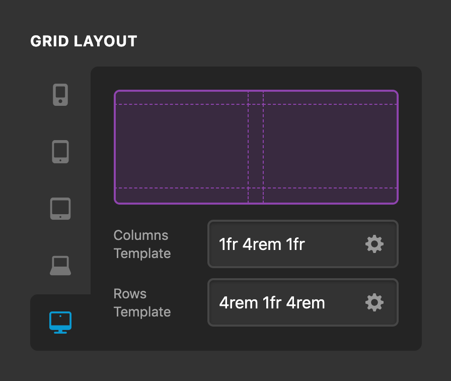Open Rows Template gear settings
Screen dimensions: 451x381
point(374,303)
